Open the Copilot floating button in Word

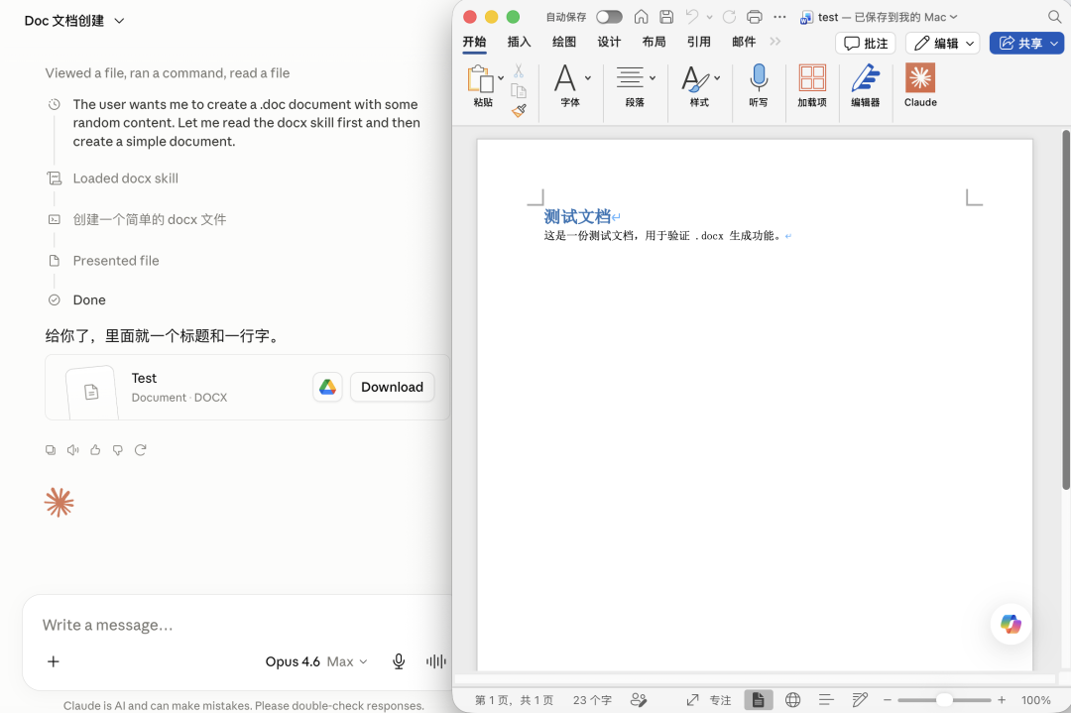tap(1011, 624)
